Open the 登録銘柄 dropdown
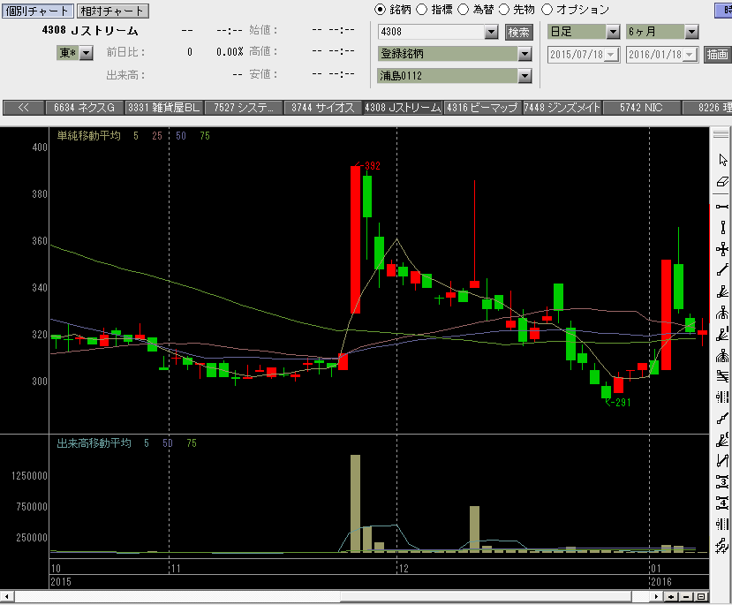The height and width of the screenshot is (605, 732). (524, 54)
